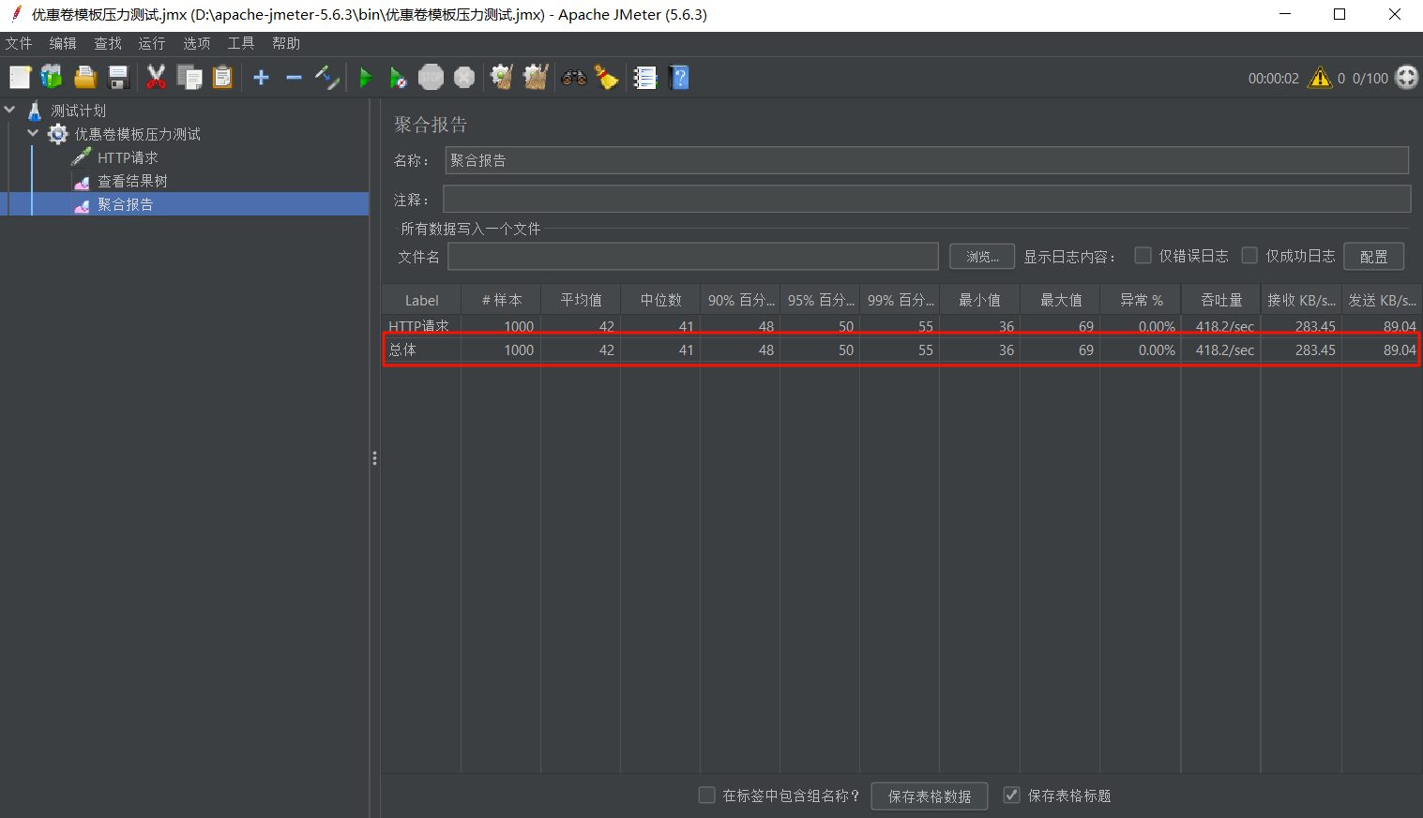The height and width of the screenshot is (818, 1423).
Task: Click the 名称 name input field
Action: [x=927, y=160]
